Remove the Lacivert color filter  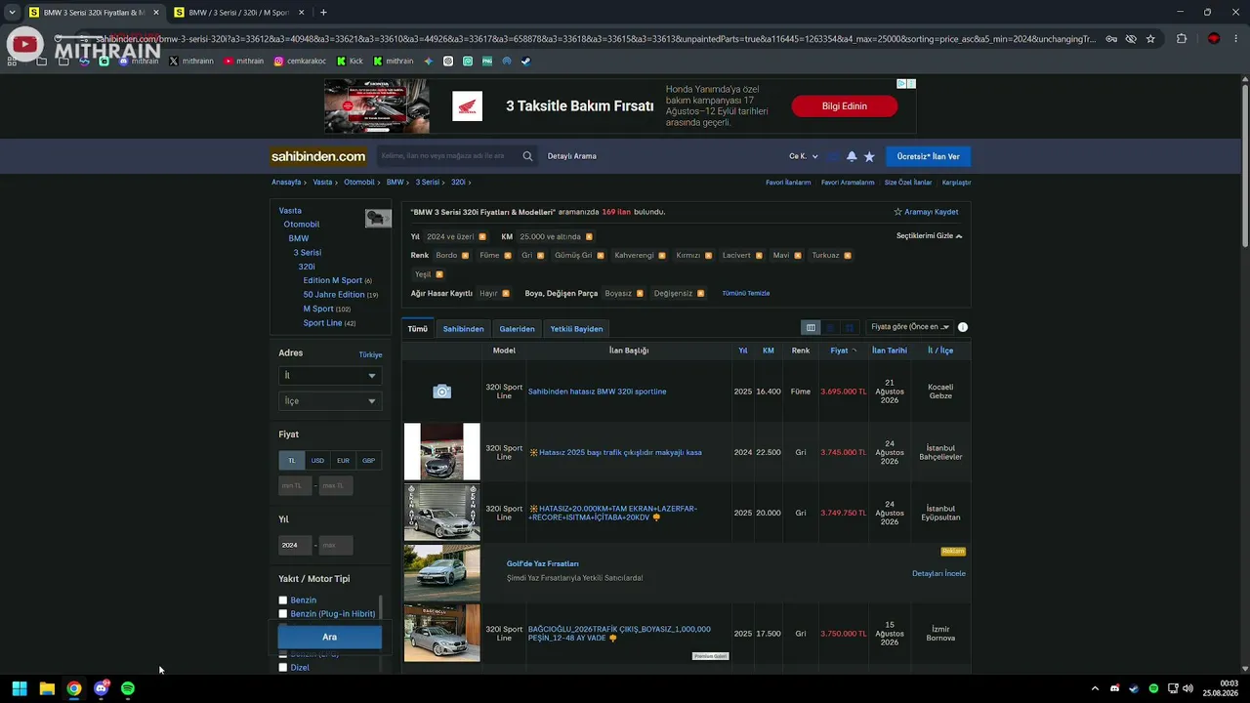pyautogui.click(x=759, y=256)
